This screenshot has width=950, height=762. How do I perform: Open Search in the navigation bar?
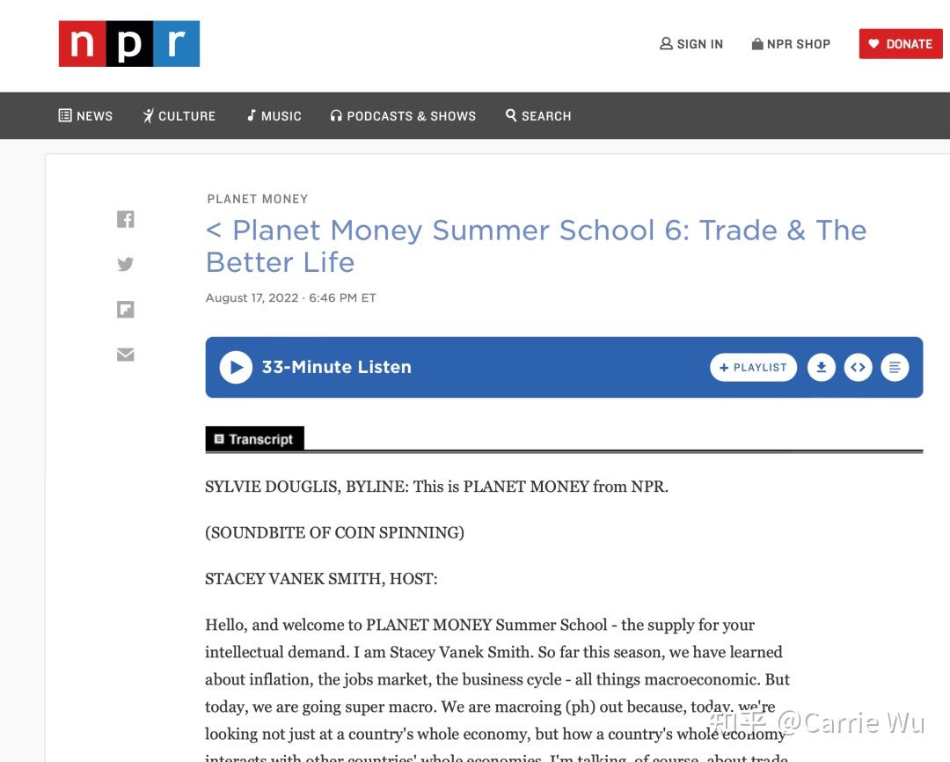[537, 115]
